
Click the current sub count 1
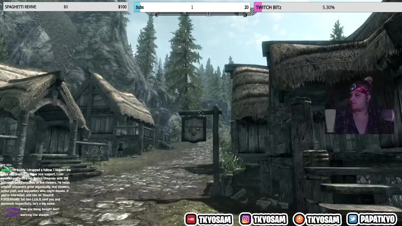[x=192, y=7]
